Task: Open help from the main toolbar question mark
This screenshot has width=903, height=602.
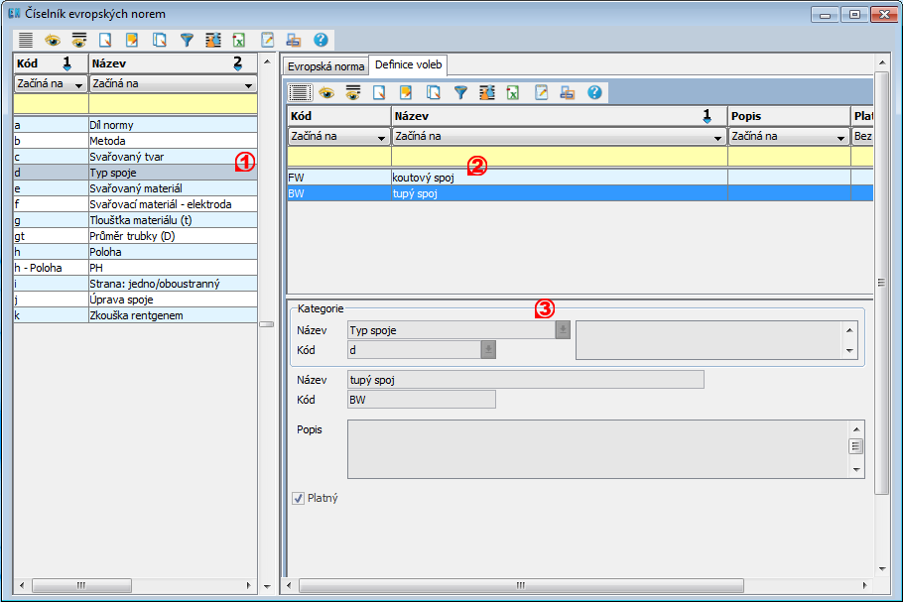Action: pos(321,41)
